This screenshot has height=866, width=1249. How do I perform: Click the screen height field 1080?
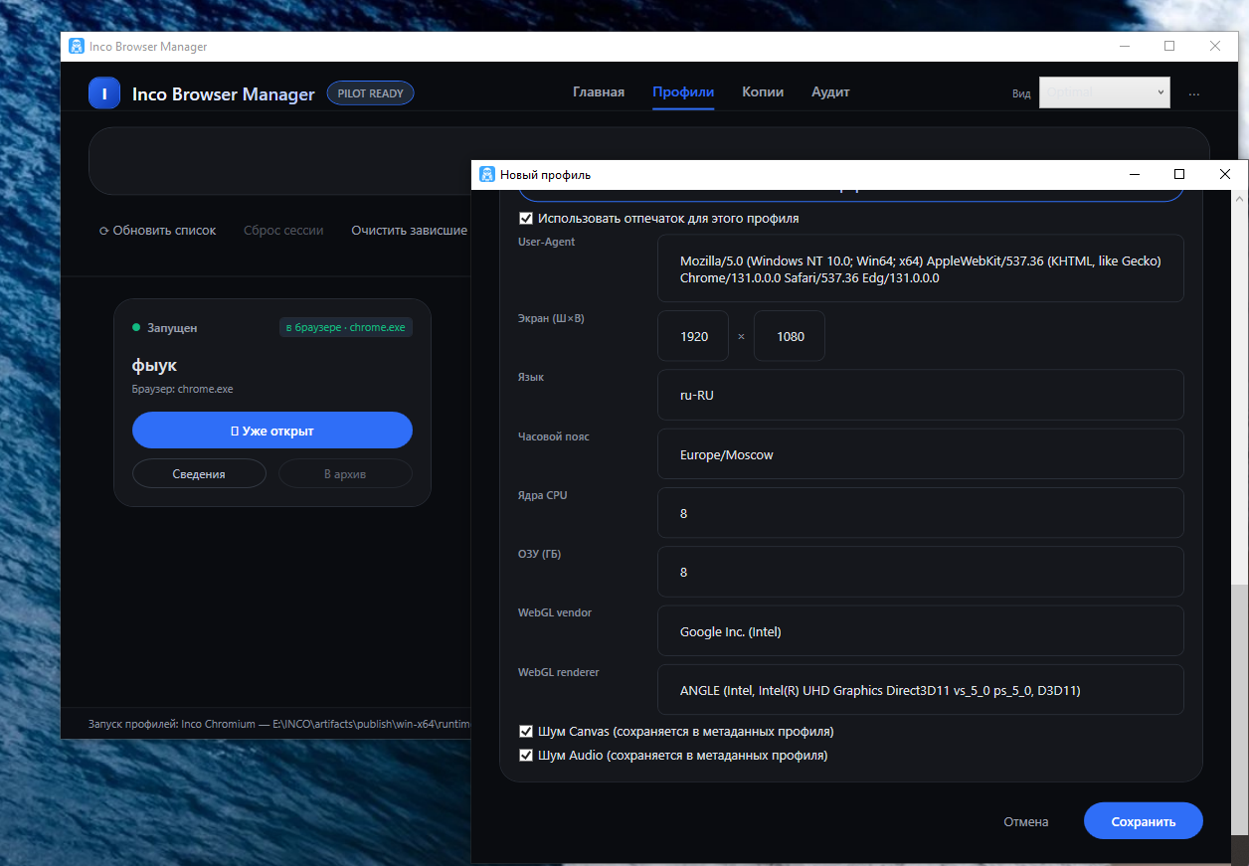point(790,336)
